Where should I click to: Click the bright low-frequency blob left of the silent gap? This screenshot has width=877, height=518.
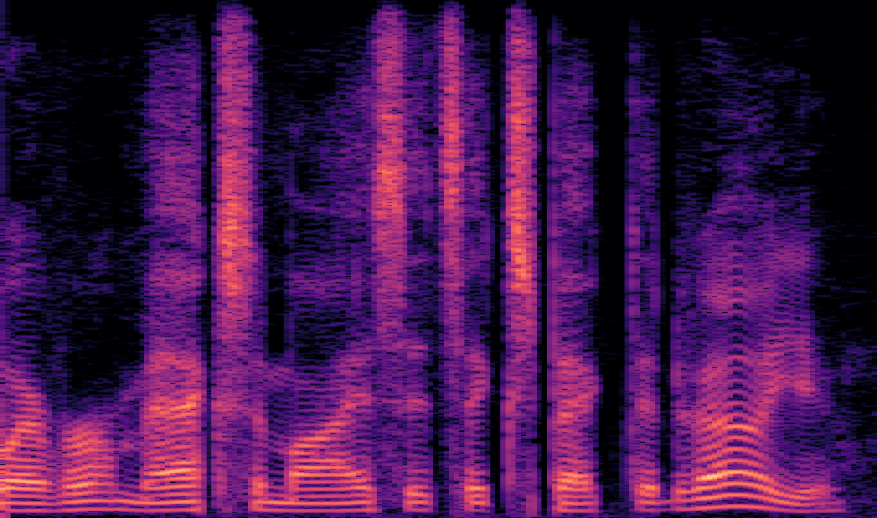pos(571,478)
